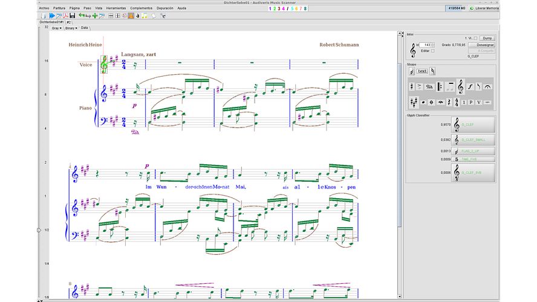Image resolution: width=537 pixels, height=302 pixels.
Task: Switch to the Binary view tab
Action: [x=70, y=28]
